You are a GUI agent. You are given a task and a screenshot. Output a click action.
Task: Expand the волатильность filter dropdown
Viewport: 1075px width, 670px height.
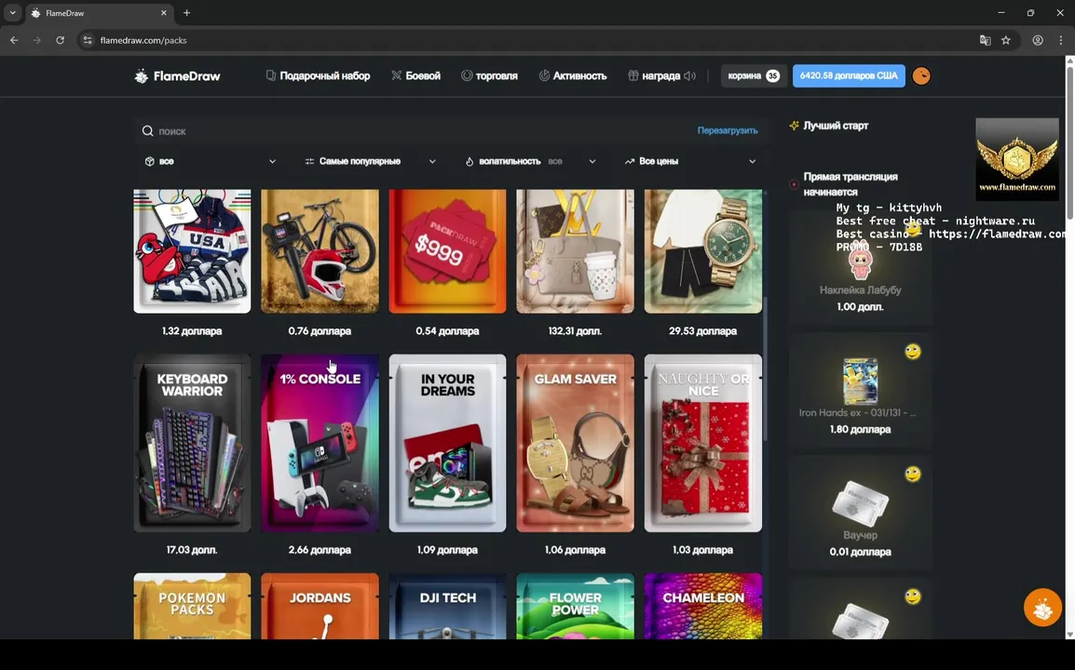coord(530,162)
